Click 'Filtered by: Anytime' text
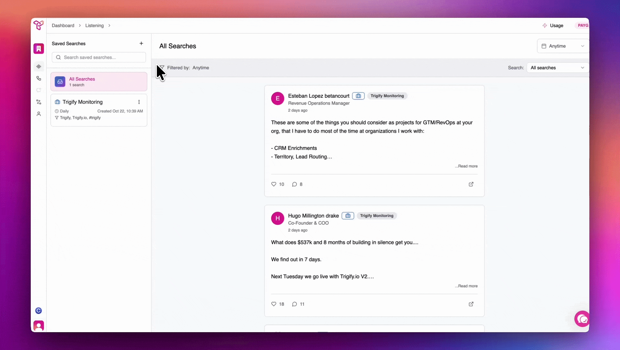The width and height of the screenshot is (620, 350). coord(188,68)
